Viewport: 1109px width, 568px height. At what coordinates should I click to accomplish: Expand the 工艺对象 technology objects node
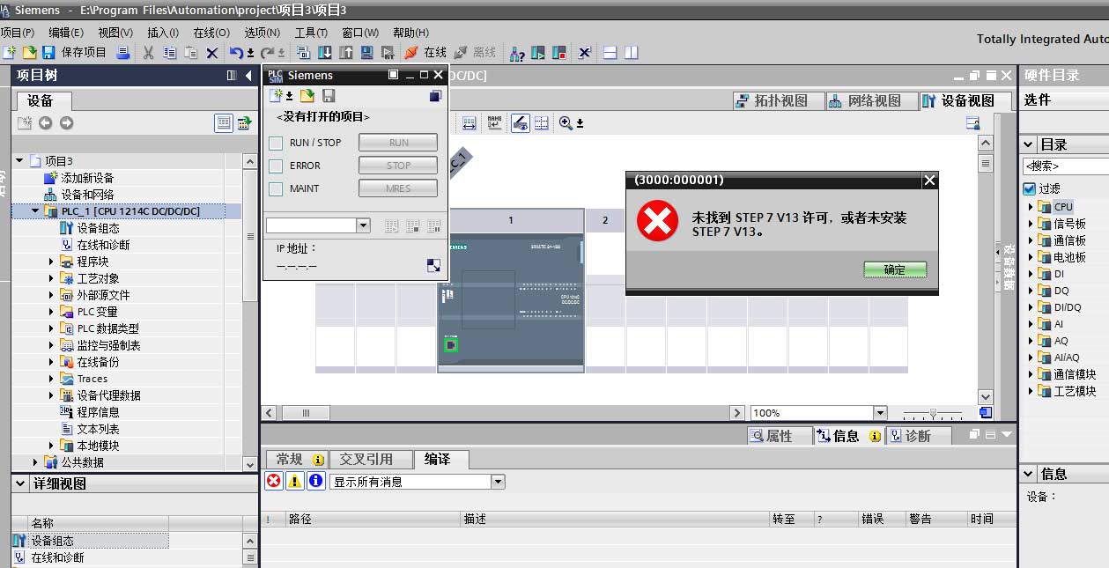coord(52,278)
